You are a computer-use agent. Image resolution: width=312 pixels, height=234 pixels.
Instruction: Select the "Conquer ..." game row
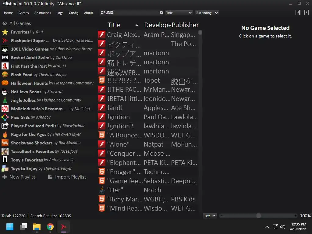pyautogui.click(x=148, y=154)
